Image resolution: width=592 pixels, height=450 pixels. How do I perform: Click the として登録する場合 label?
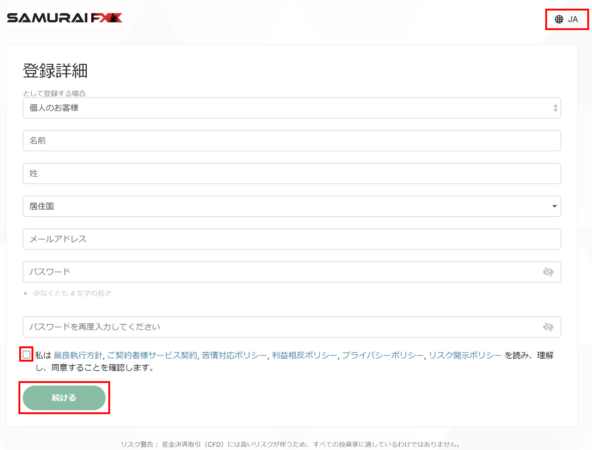point(54,93)
